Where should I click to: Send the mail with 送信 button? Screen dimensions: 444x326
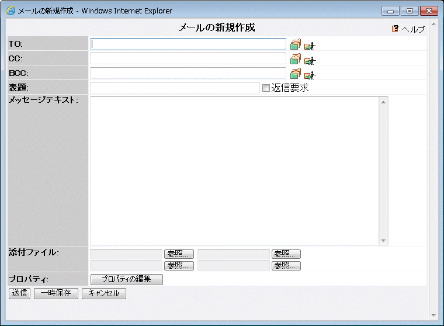point(19,293)
